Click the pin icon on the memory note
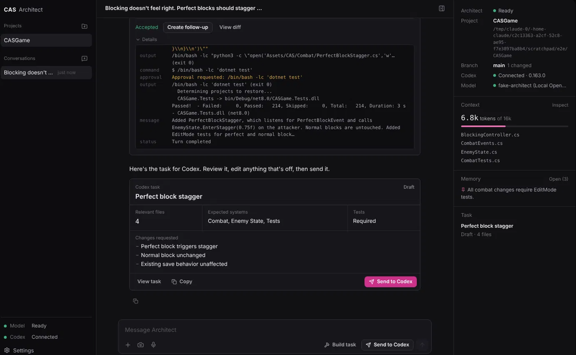 (463, 190)
